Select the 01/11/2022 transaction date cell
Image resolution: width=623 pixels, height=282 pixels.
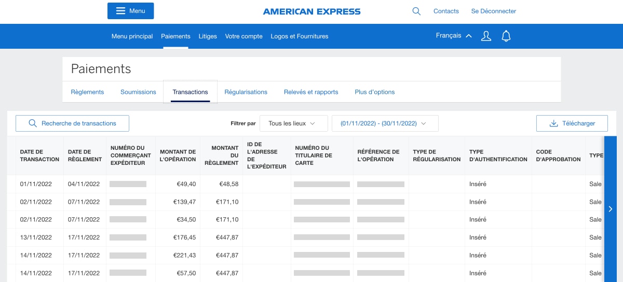tap(36, 184)
